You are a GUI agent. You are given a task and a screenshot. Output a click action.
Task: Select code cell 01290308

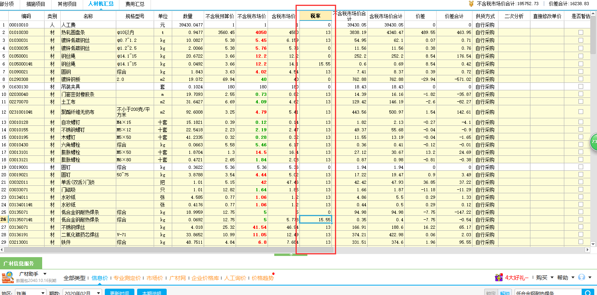pos(26,79)
